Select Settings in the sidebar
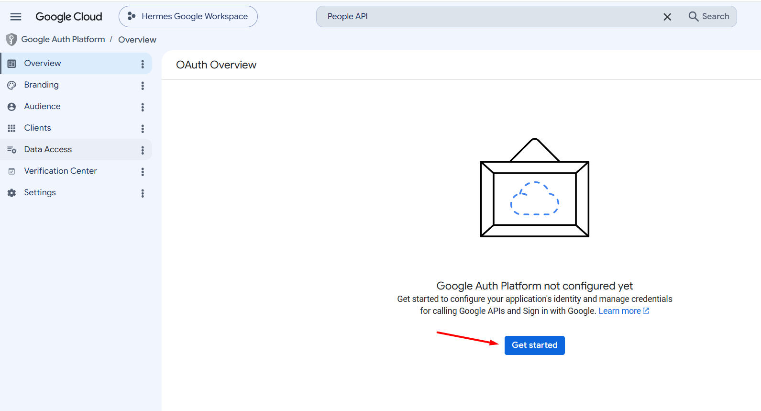The width and height of the screenshot is (761, 411). (77, 192)
